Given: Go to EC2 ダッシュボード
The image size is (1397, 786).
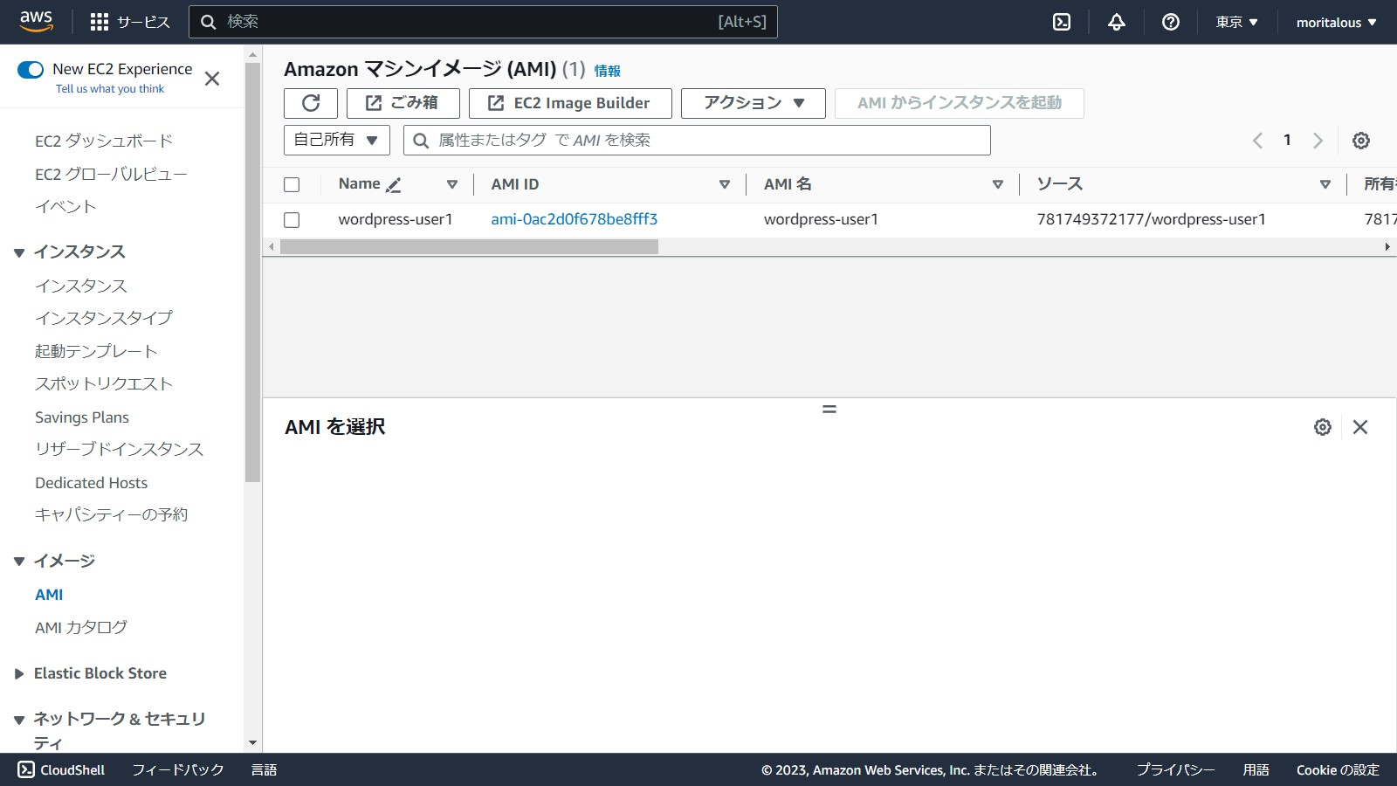Looking at the screenshot, I should pos(104,141).
